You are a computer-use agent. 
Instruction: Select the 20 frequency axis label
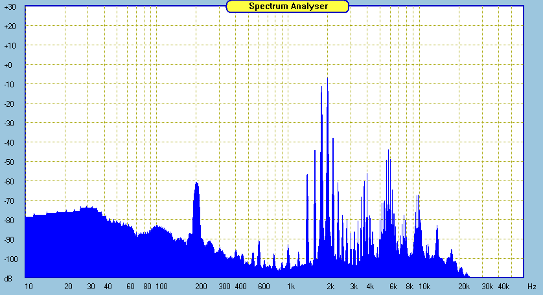pos(68,287)
